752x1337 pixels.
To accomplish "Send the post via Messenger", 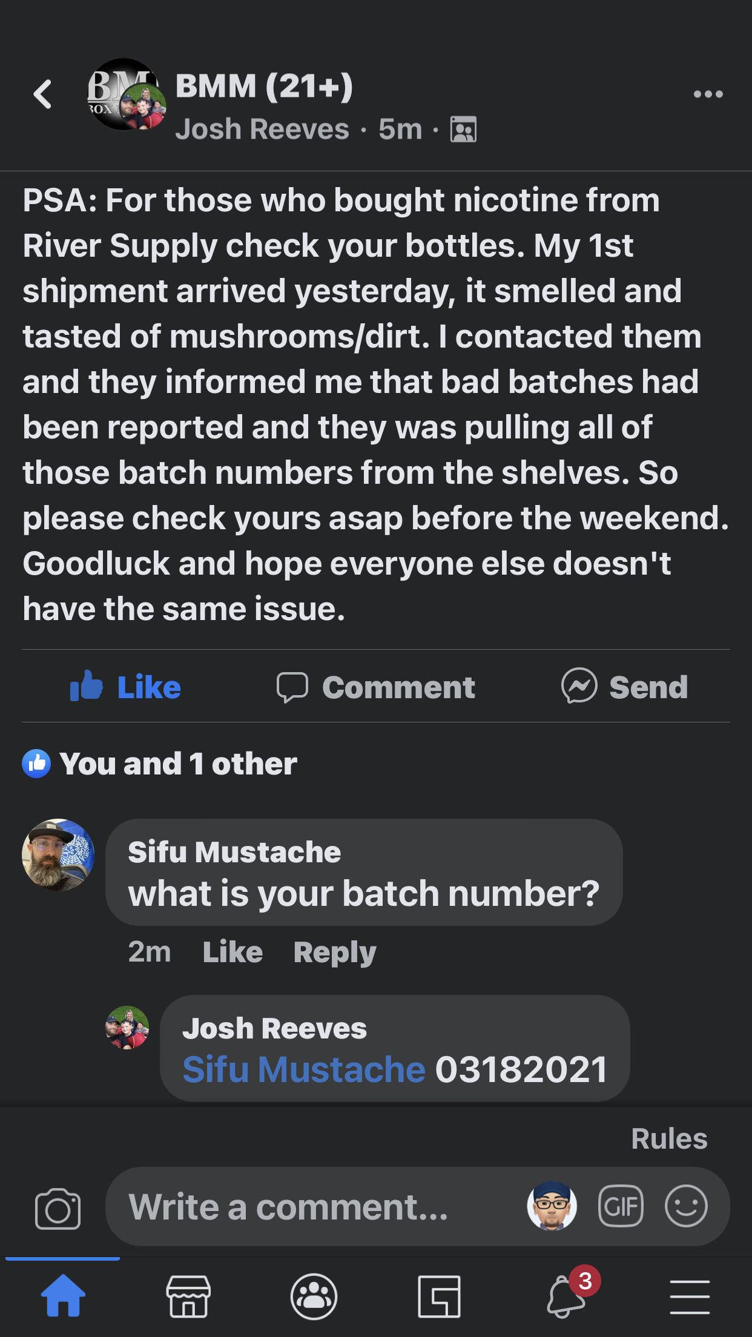I will (x=625, y=687).
